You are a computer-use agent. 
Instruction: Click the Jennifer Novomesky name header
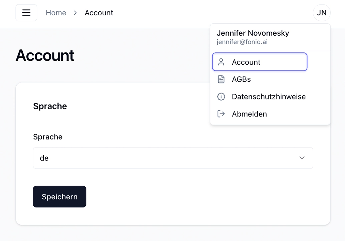253,33
